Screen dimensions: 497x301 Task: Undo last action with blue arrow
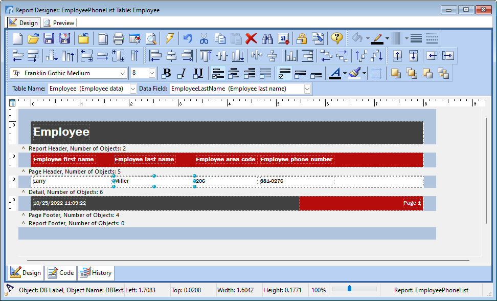(188, 38)
